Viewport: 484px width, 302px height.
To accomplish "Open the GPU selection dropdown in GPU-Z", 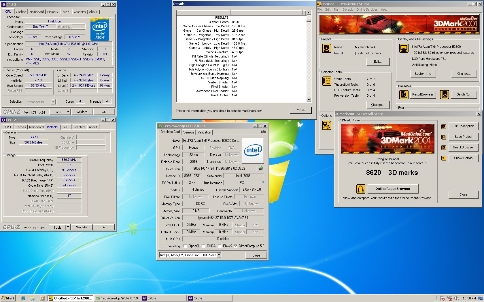I will pyautogui.click(x=219, y=255).
